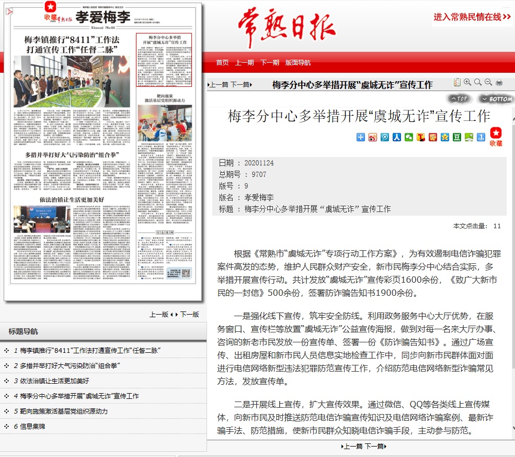Image resolution: width=515 pixels, height=457 pixels.
Task: Click the red 收藏 star beside article
Action: (x=496, y=137)
